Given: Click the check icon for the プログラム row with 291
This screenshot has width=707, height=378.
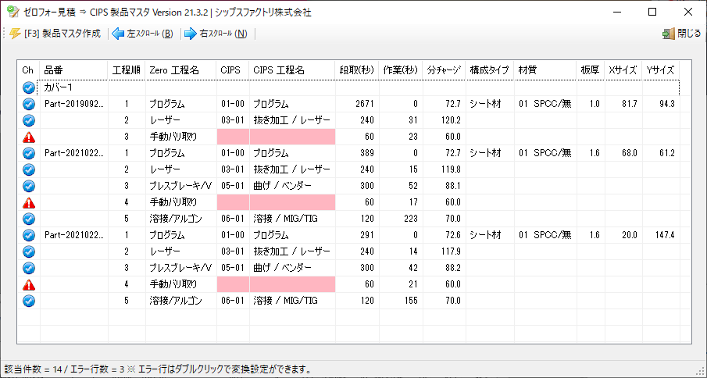Looking at the screenshot, I should tap(28, 235).
